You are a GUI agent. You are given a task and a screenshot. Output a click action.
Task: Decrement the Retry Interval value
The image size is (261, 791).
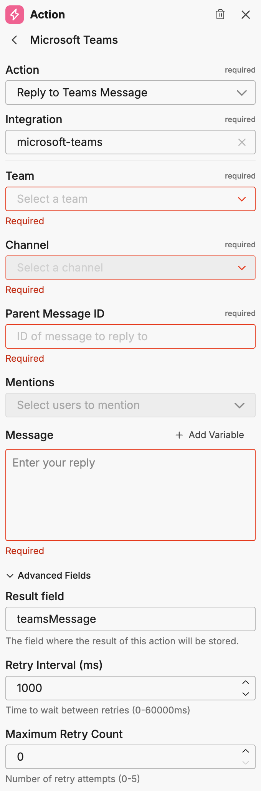[x=246, y=693]
